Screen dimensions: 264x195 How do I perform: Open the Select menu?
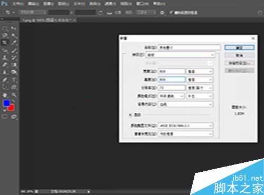tap(95, 4)
